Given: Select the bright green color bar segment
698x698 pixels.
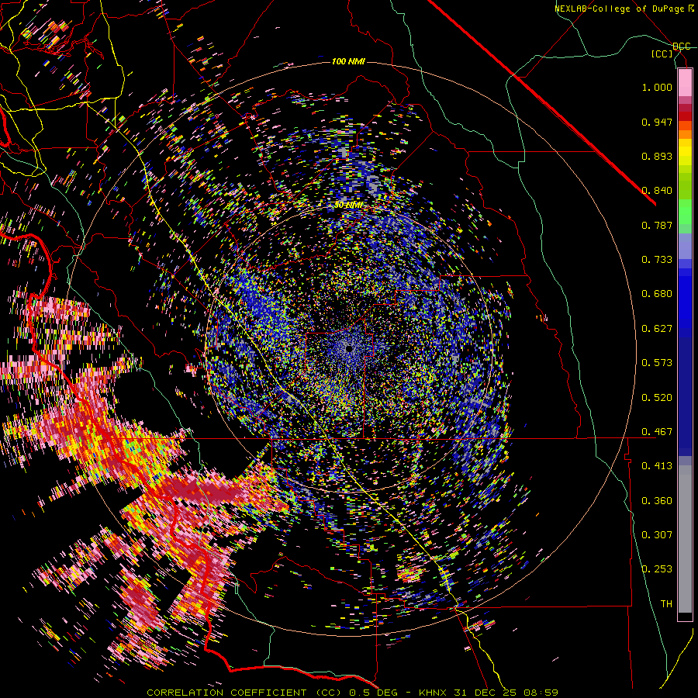Looking at the screenshot, I should click(685, 212).
